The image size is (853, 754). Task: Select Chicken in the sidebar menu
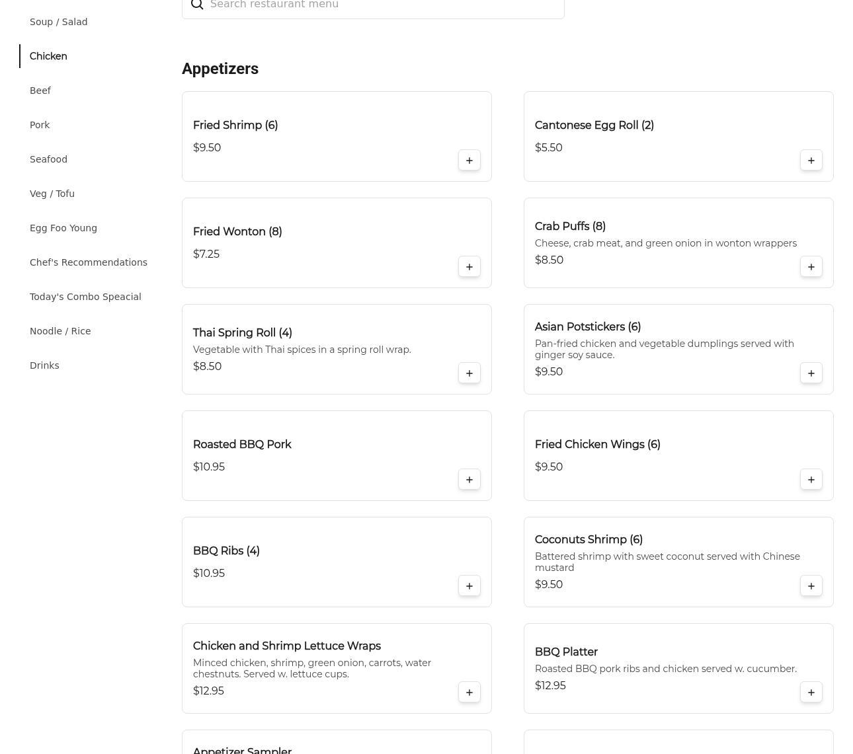[x=48, y=56]
